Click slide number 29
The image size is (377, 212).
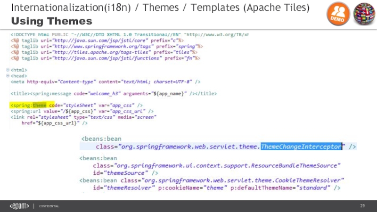[362, 206]
